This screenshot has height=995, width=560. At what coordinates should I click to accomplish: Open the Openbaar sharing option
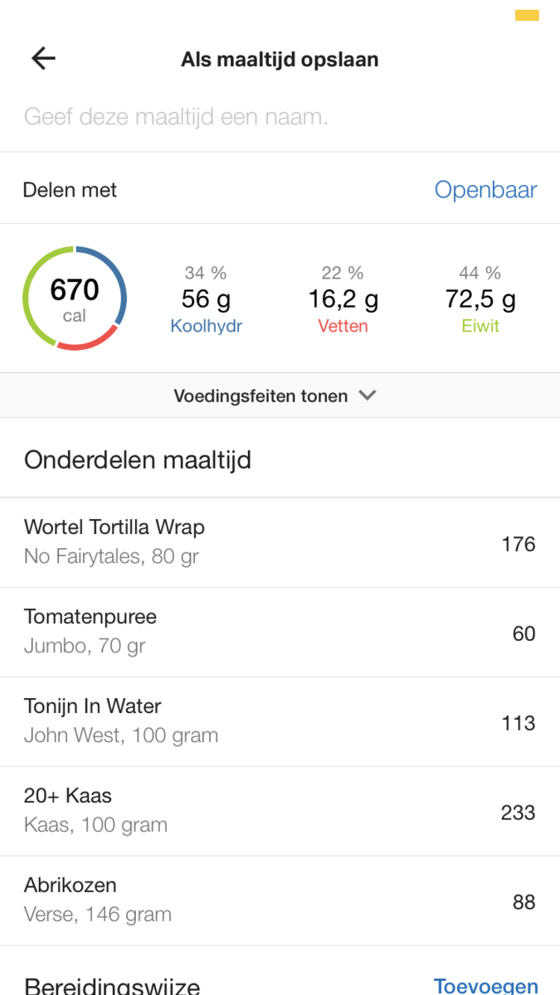[x=485, y=190]
